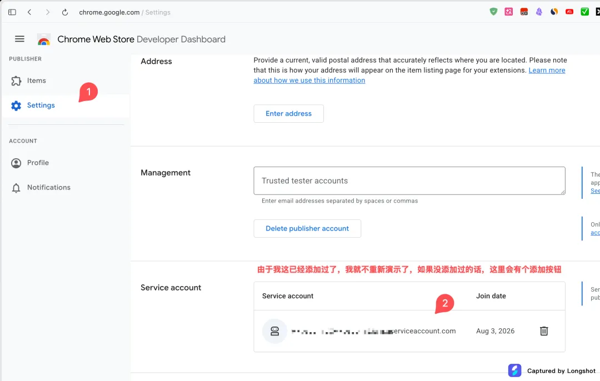This screenshot has height=381, width=600.
Task: Click the Service account column header
Action: (x=288, y=296)
